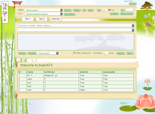Click the isActive column header
155x114 pixels.
[91, 72]
